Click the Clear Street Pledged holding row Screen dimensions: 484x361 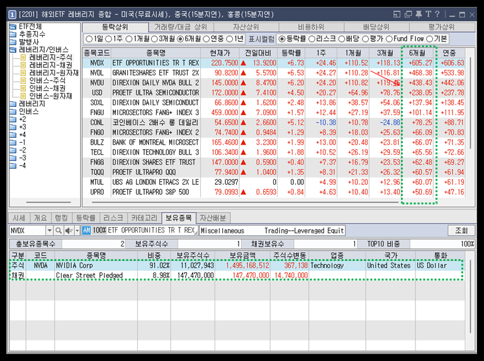237,275
